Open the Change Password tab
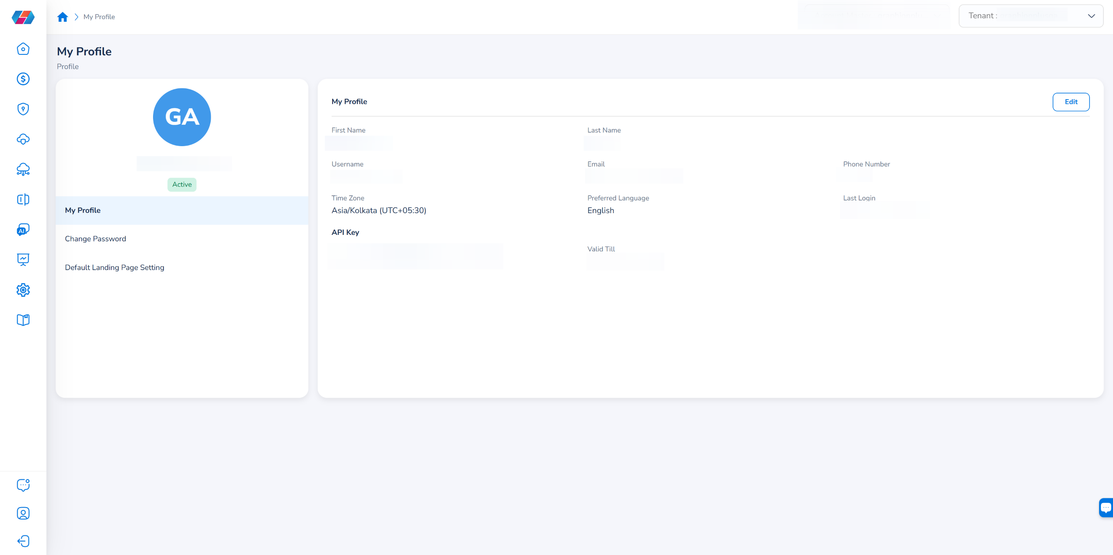 point(95,239)
